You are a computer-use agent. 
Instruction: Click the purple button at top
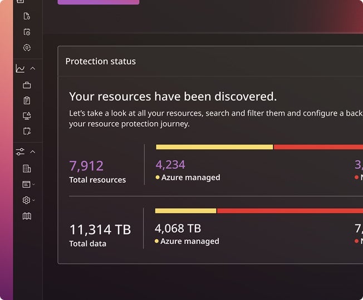pos(99,2)
